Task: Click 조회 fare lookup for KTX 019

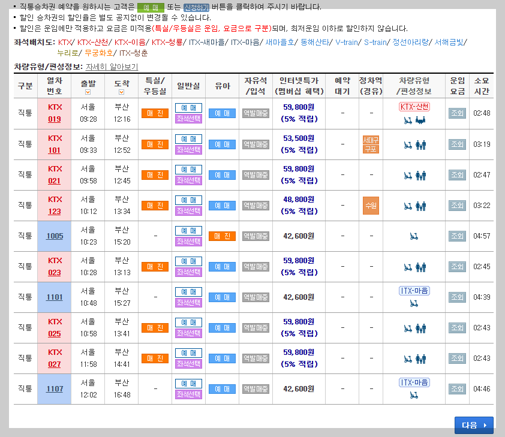Action: (x=457, y=113)
